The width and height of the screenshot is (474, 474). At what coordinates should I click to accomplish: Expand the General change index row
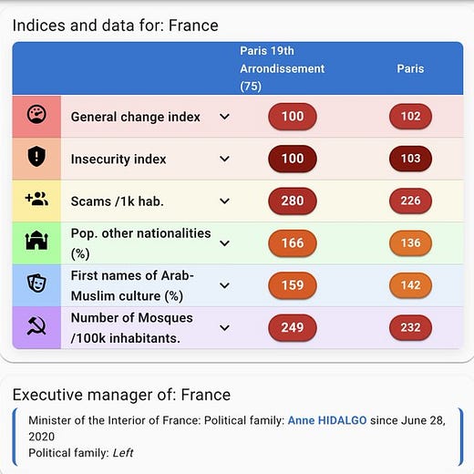(224, 117)
